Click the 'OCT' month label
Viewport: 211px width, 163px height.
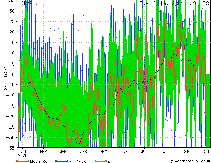tap(206, 152)
